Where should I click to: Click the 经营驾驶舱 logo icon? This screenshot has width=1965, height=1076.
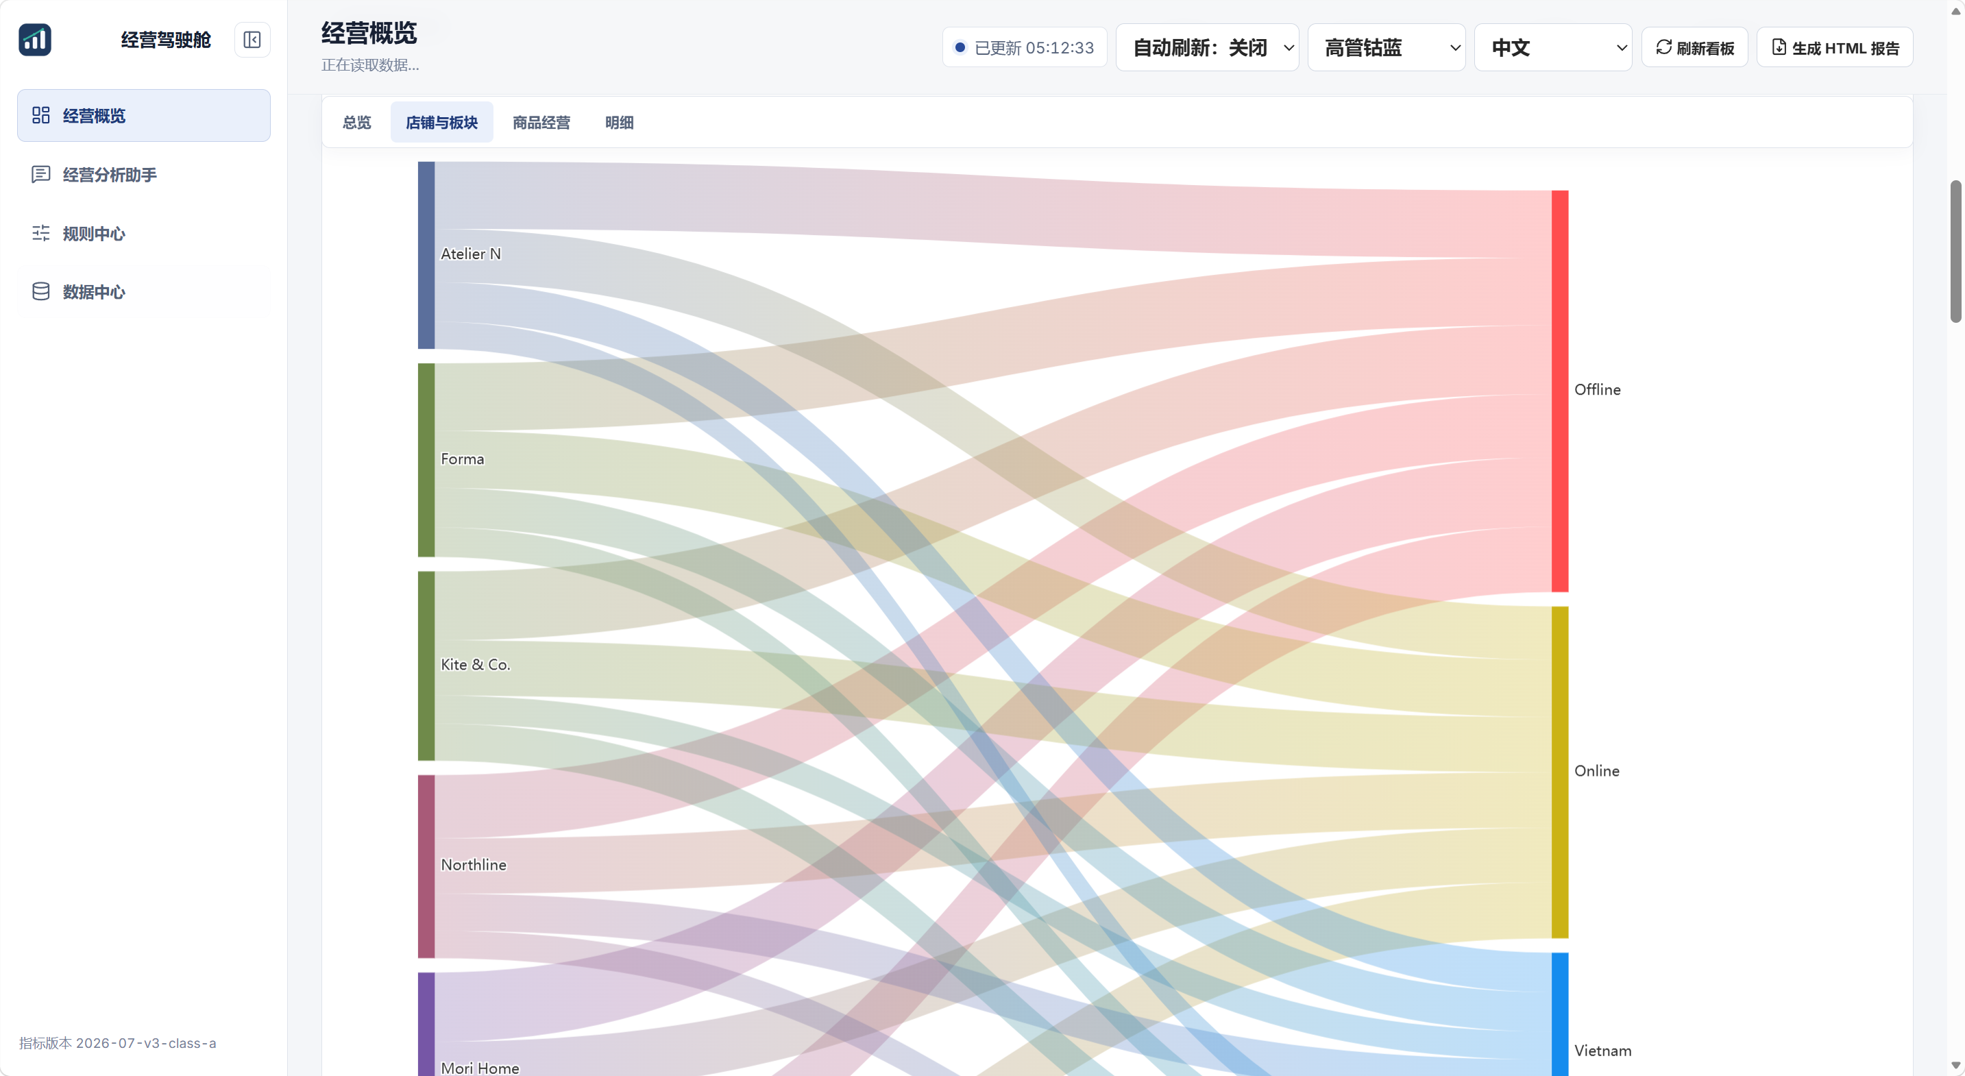35,40
